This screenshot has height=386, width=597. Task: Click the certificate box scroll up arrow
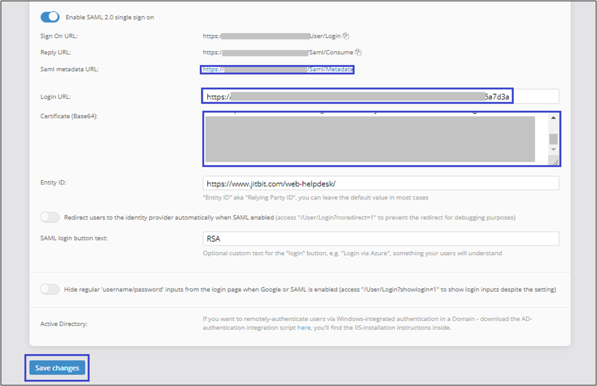pos(553,118)
